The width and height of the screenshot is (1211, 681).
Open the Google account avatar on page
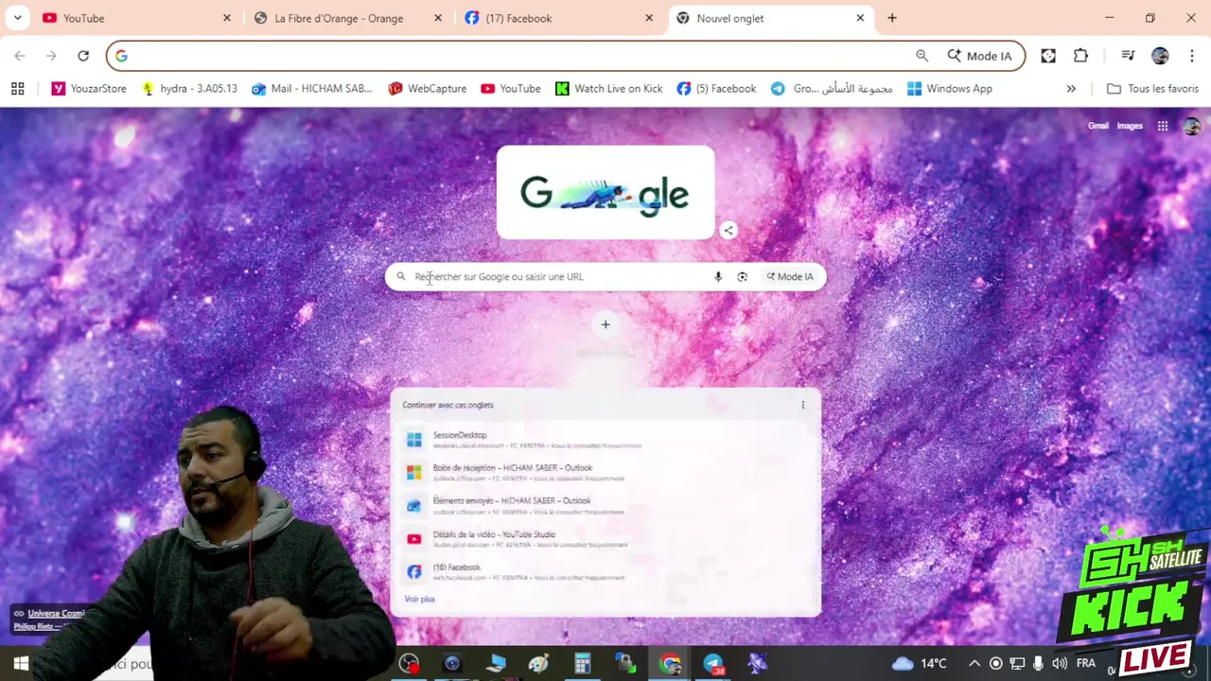pos(1192,126)
